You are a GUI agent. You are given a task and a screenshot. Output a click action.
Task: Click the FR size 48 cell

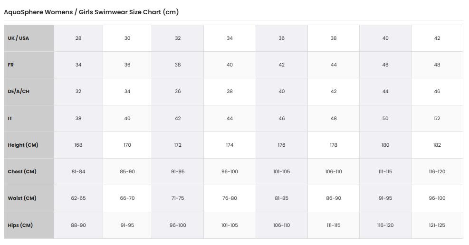coord(437,65)
